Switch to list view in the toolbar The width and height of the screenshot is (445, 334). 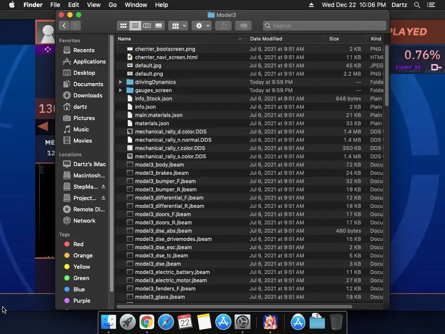[x=135, y=26]
